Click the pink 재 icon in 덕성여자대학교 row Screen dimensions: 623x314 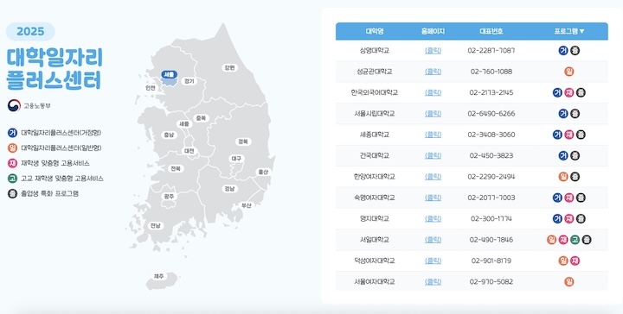[575, 261]
